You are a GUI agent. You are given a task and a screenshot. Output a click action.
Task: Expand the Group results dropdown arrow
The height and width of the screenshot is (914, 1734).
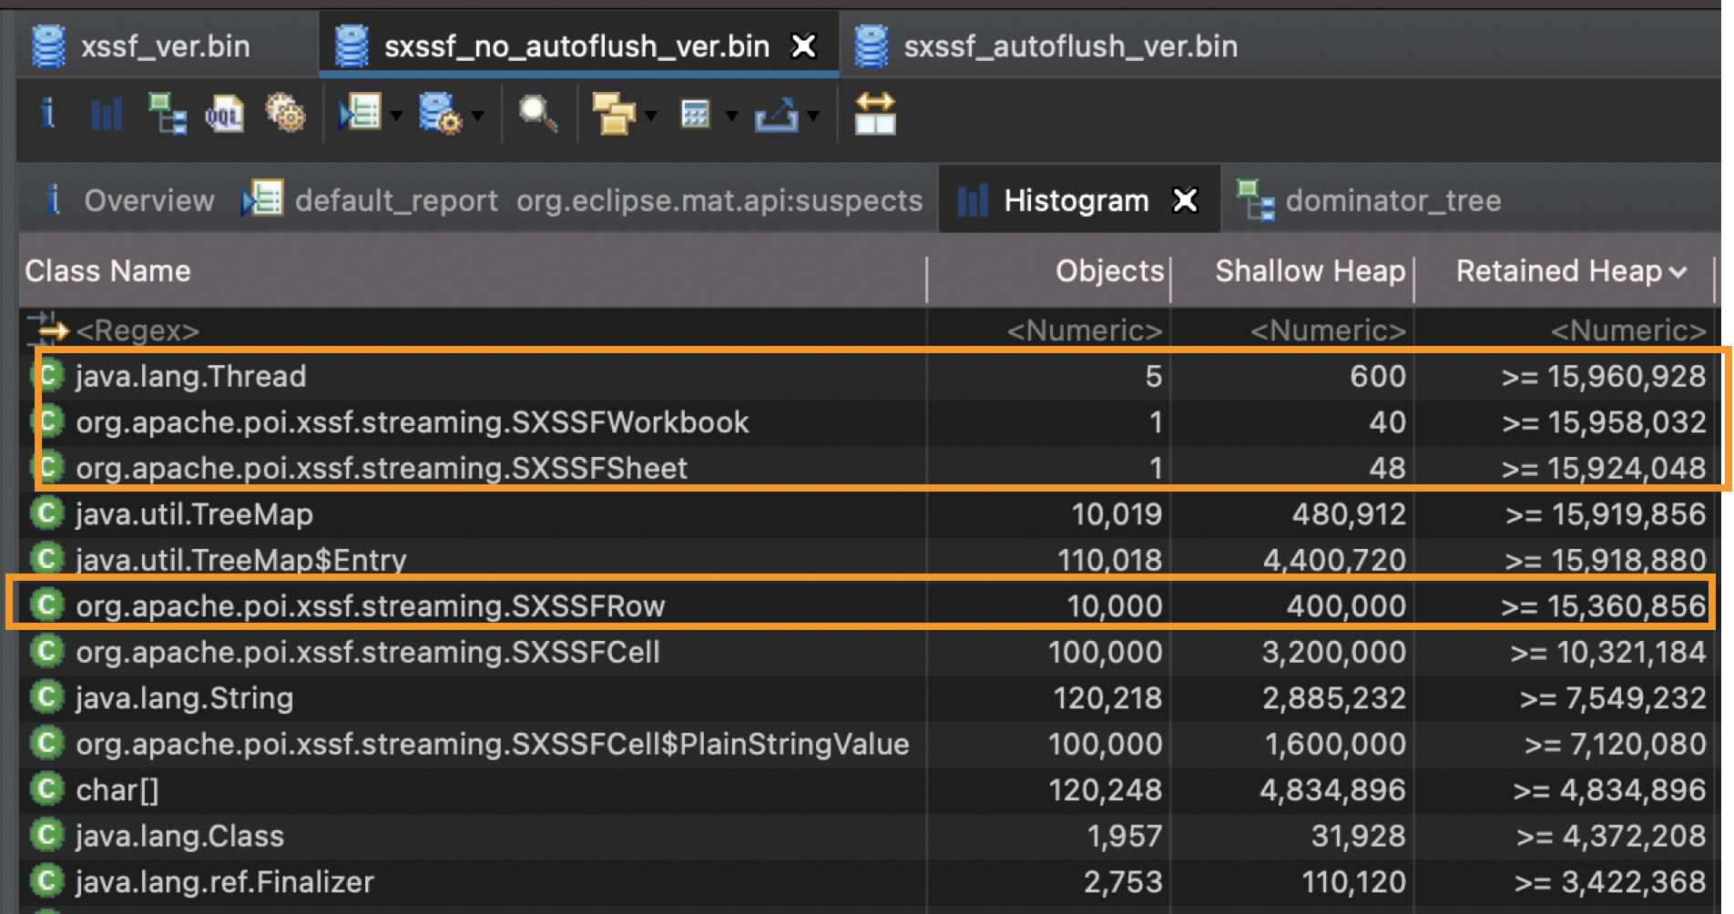coord(650,116)
